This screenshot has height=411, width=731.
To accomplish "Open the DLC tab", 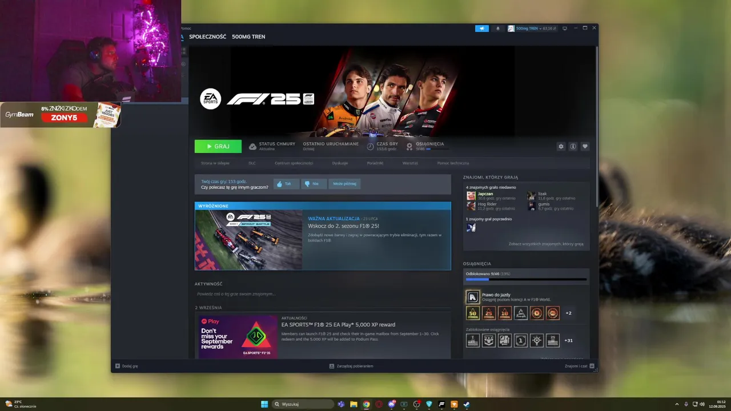I will pos(252,163).
